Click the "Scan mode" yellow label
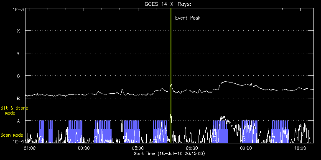Screen dimensions: 321x160 point(12,135)
